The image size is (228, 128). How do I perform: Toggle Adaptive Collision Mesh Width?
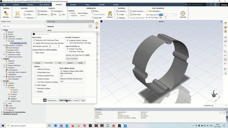pyautogui.click(x=61, y=71)
